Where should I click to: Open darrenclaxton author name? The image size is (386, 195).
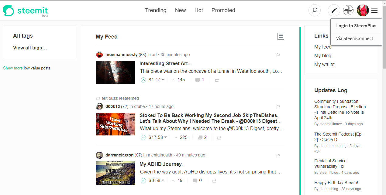(119, 155)
